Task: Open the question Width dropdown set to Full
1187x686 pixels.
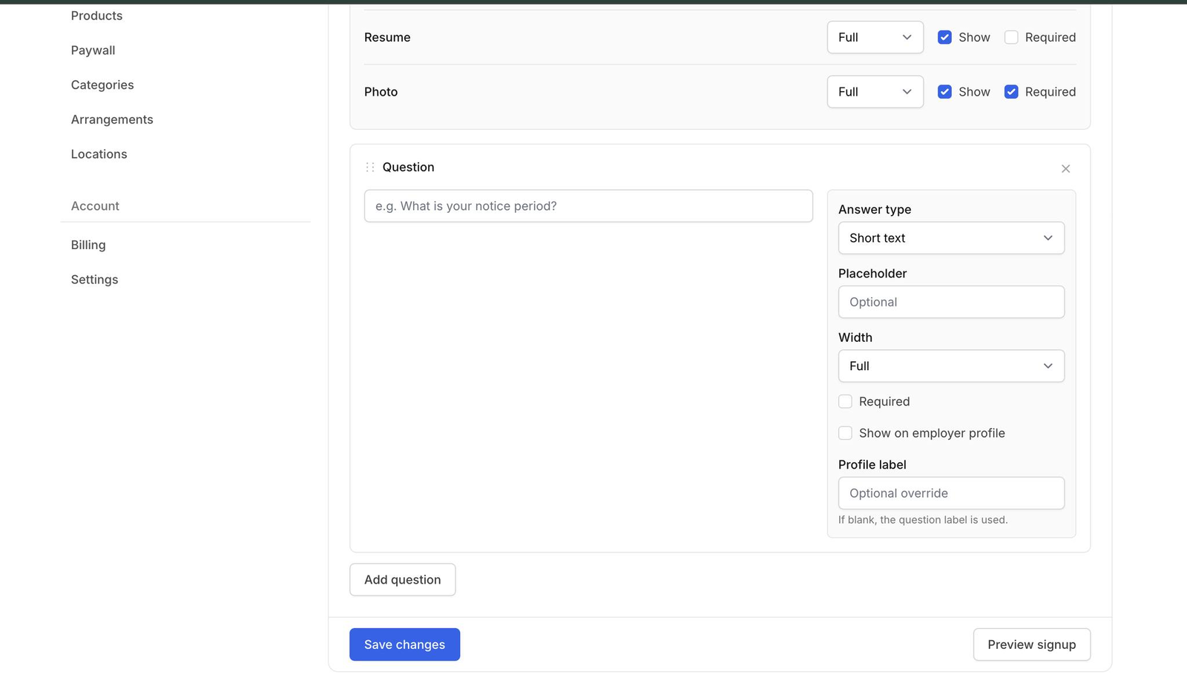Action: click(951, 366)
